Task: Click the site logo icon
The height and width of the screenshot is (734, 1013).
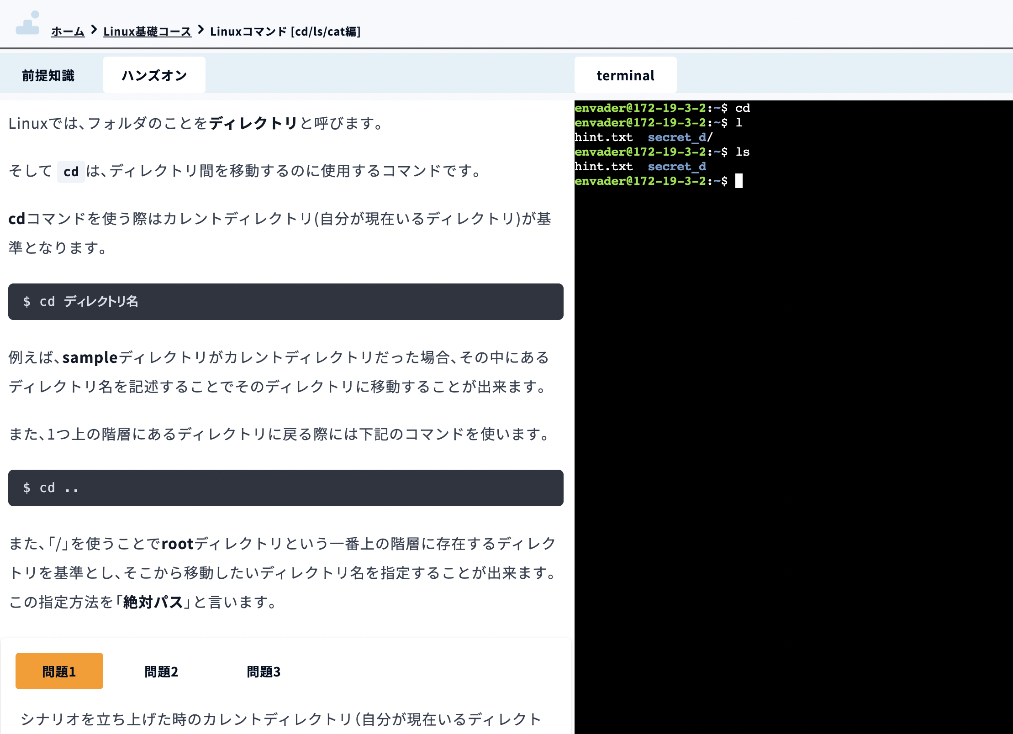Action: click(28, 24)
